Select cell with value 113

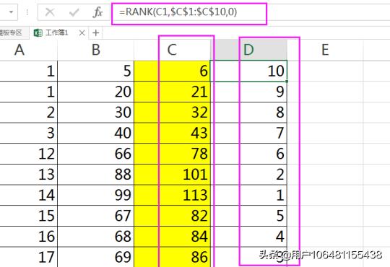[172, 195]
